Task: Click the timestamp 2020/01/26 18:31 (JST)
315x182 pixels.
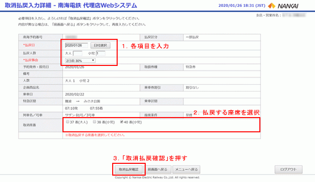Action: pyautogui.click(x=242, y=5)
